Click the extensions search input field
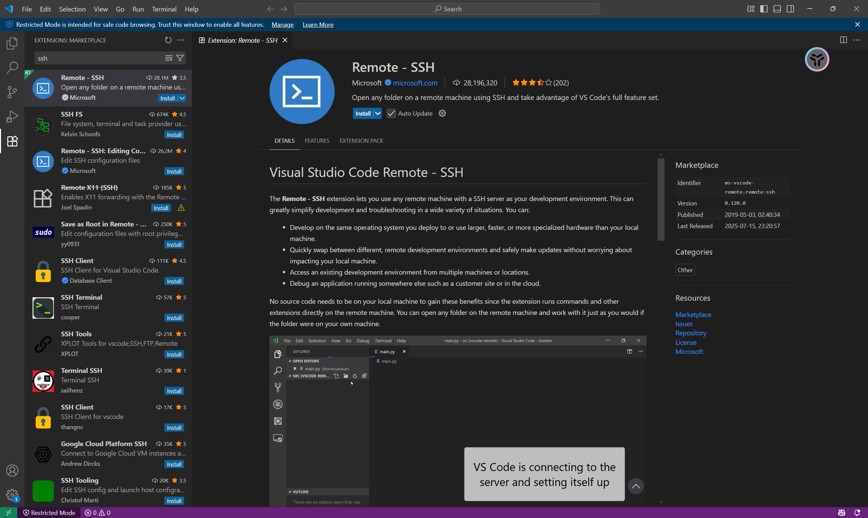 [98, 58]
